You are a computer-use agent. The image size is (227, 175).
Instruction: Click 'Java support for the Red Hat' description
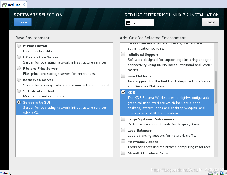click(x=170, y=84)
